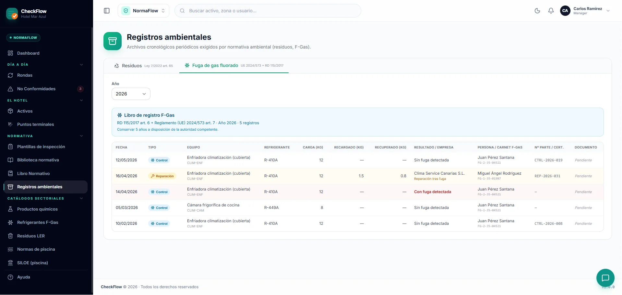Image resolution: width=622 pixels, height=295 pixels.
Task: Click the Residuos LER trash icon
Action: click(10, 236)
